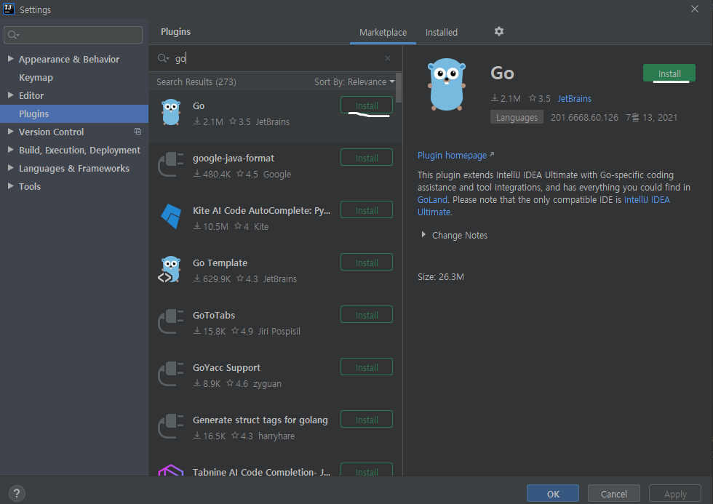Close the Settings dialog window
The image size is (713, 504).
694,9
